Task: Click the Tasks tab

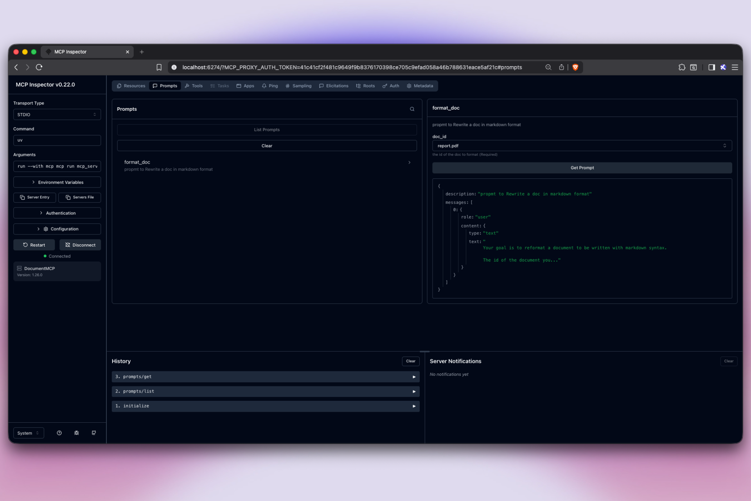Action: [219, 86]
